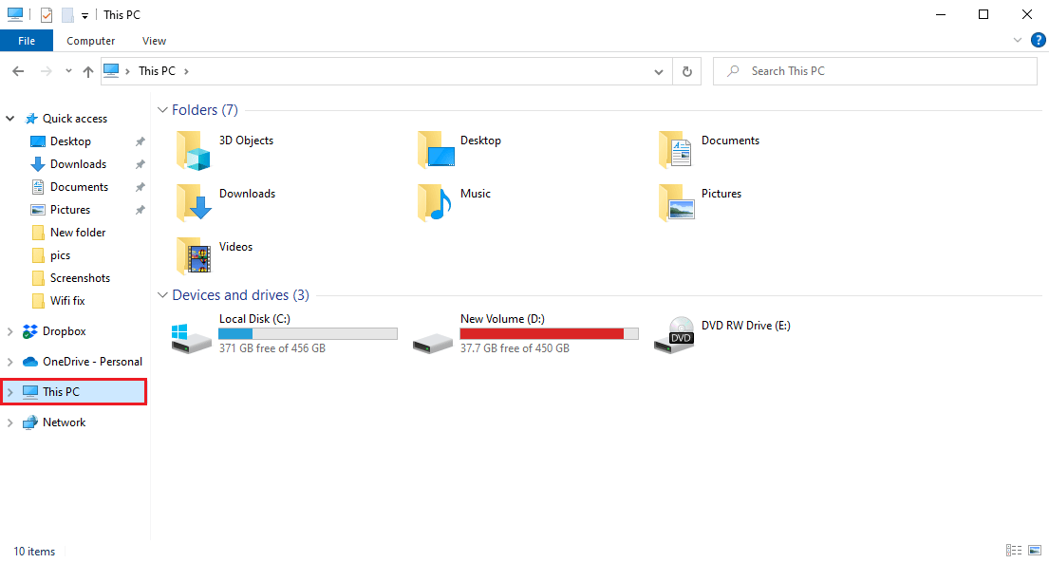Go up one level with Up arrow

tap(87, 71)
